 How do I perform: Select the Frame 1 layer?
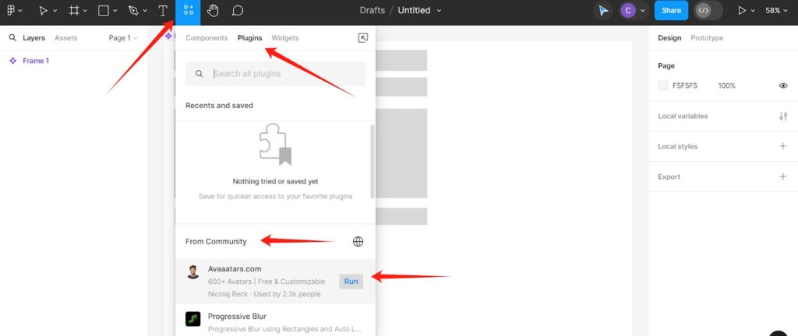36,61
